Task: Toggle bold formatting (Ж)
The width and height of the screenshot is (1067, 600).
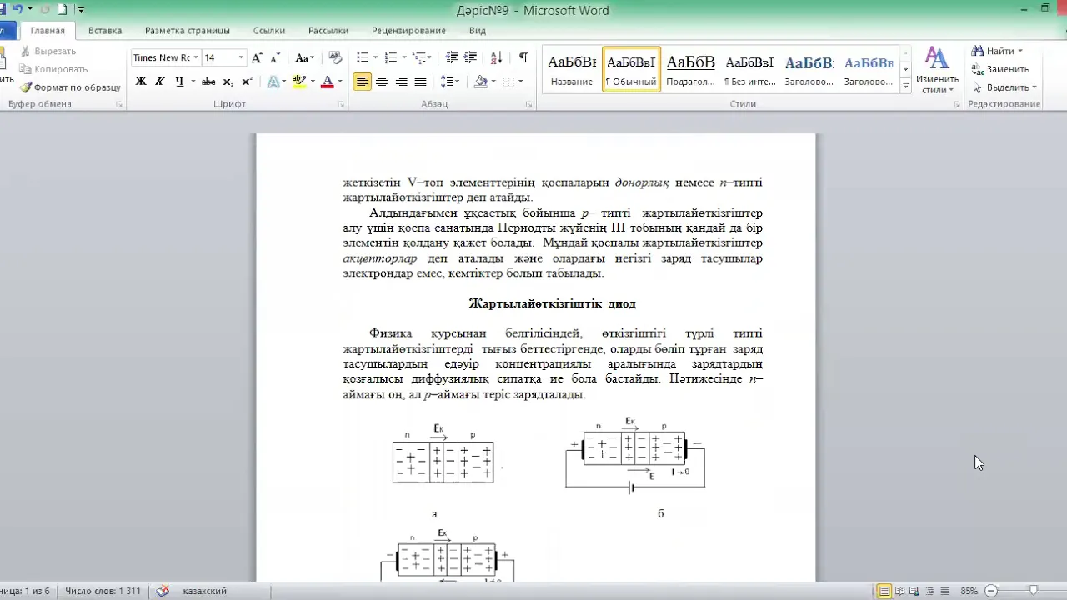Action: tap(141, 82)
